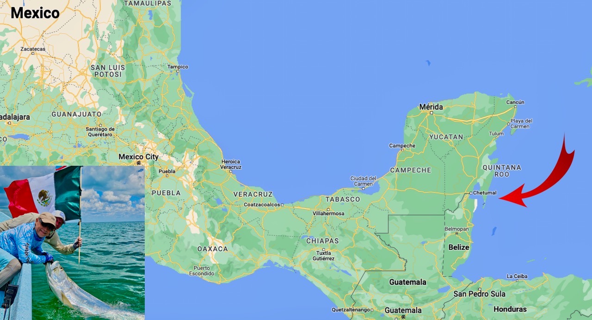592x320 pixels.
Task: Click the Puerto Escondido label
Action: [202, 271]
